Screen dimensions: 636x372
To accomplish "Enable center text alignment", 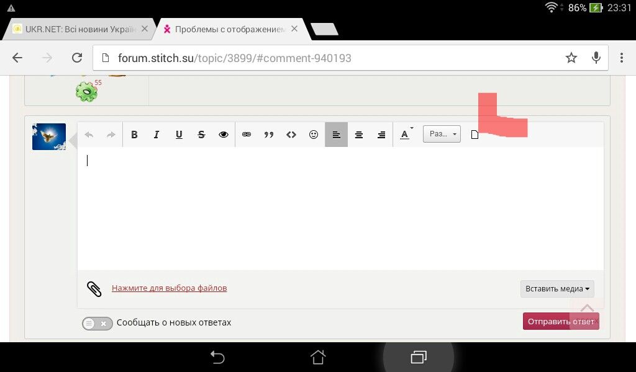I will coord(358,135).
